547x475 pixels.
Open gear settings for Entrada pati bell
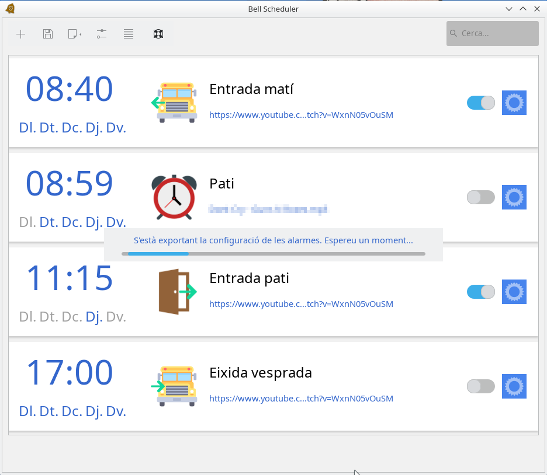click(x=514, y=292)
